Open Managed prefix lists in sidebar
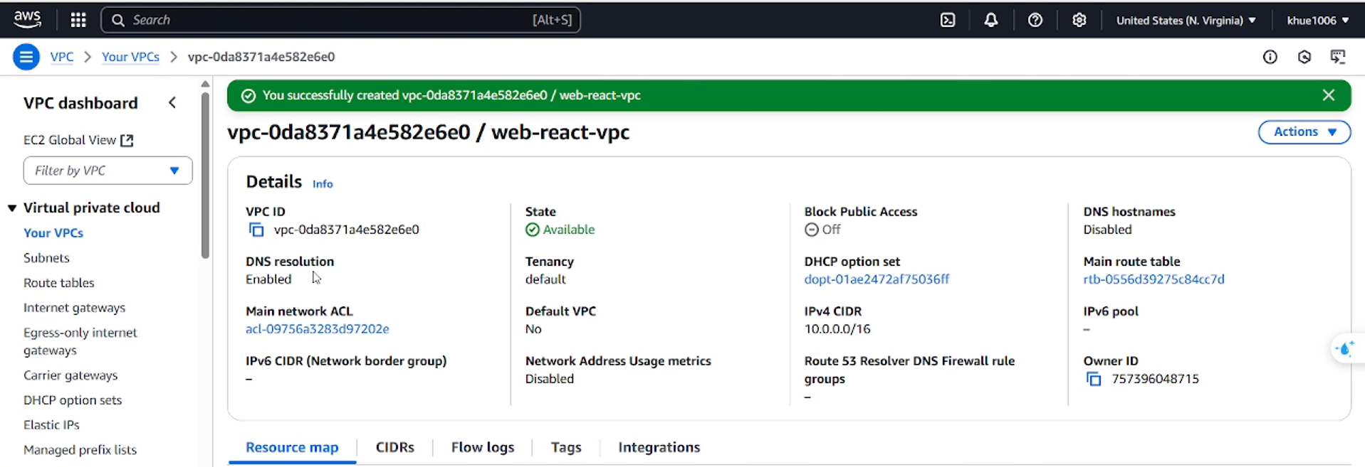Image resolution: width=1365 pixels, height=467 pixels. tap(80, 449)
